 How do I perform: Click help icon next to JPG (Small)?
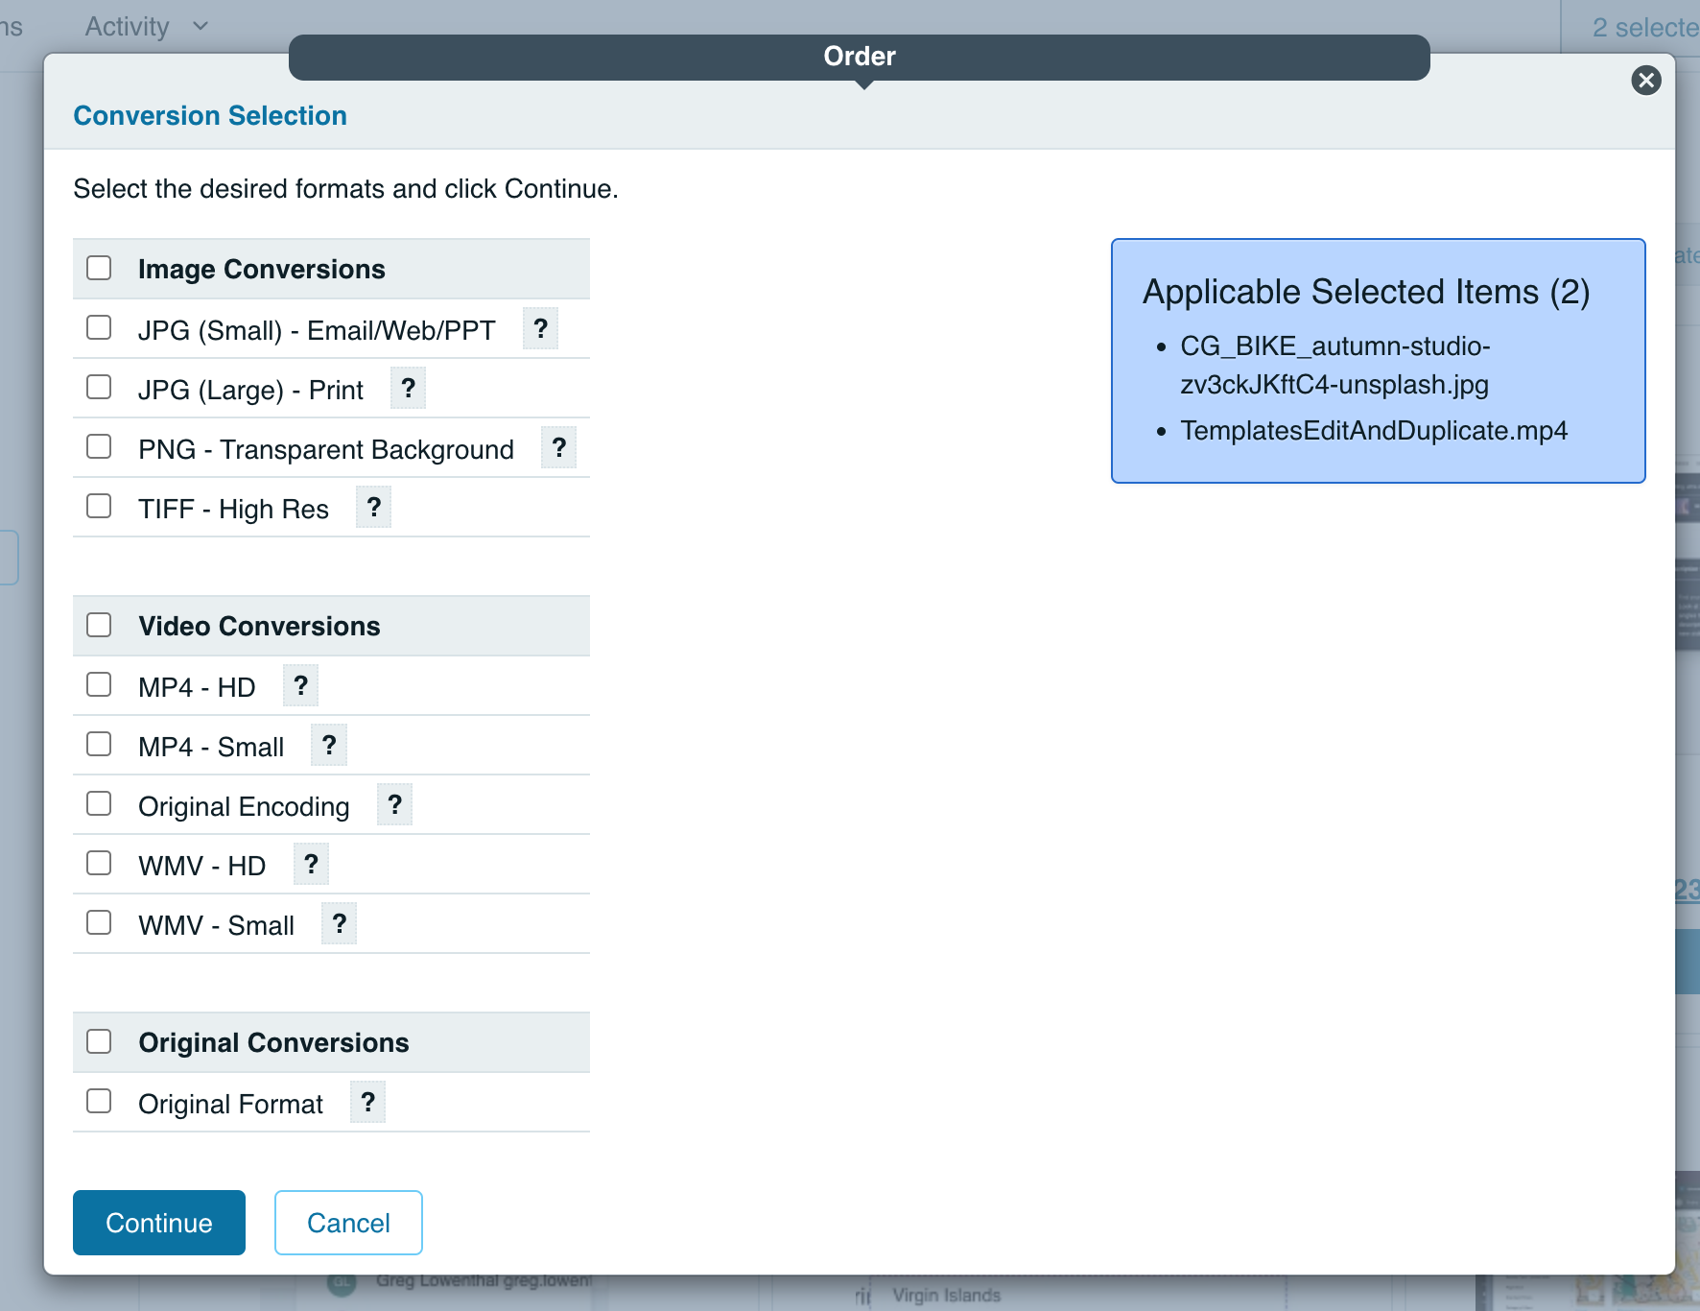point(540,329)
